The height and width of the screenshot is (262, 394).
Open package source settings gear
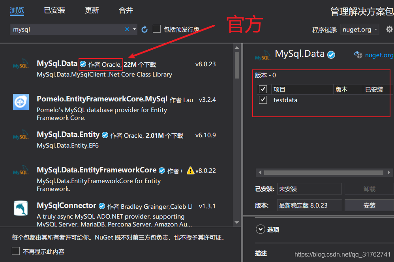[x=389, y=29]
